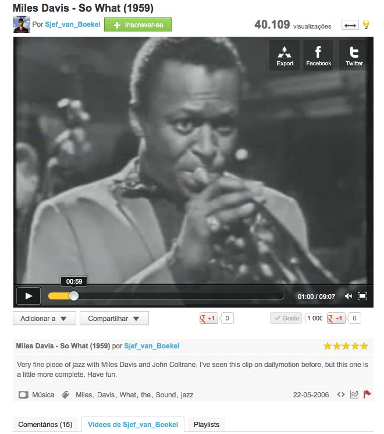Open the embed code icon
The height and width of the screenshot is (434, 384).
[x=341, y=394]
